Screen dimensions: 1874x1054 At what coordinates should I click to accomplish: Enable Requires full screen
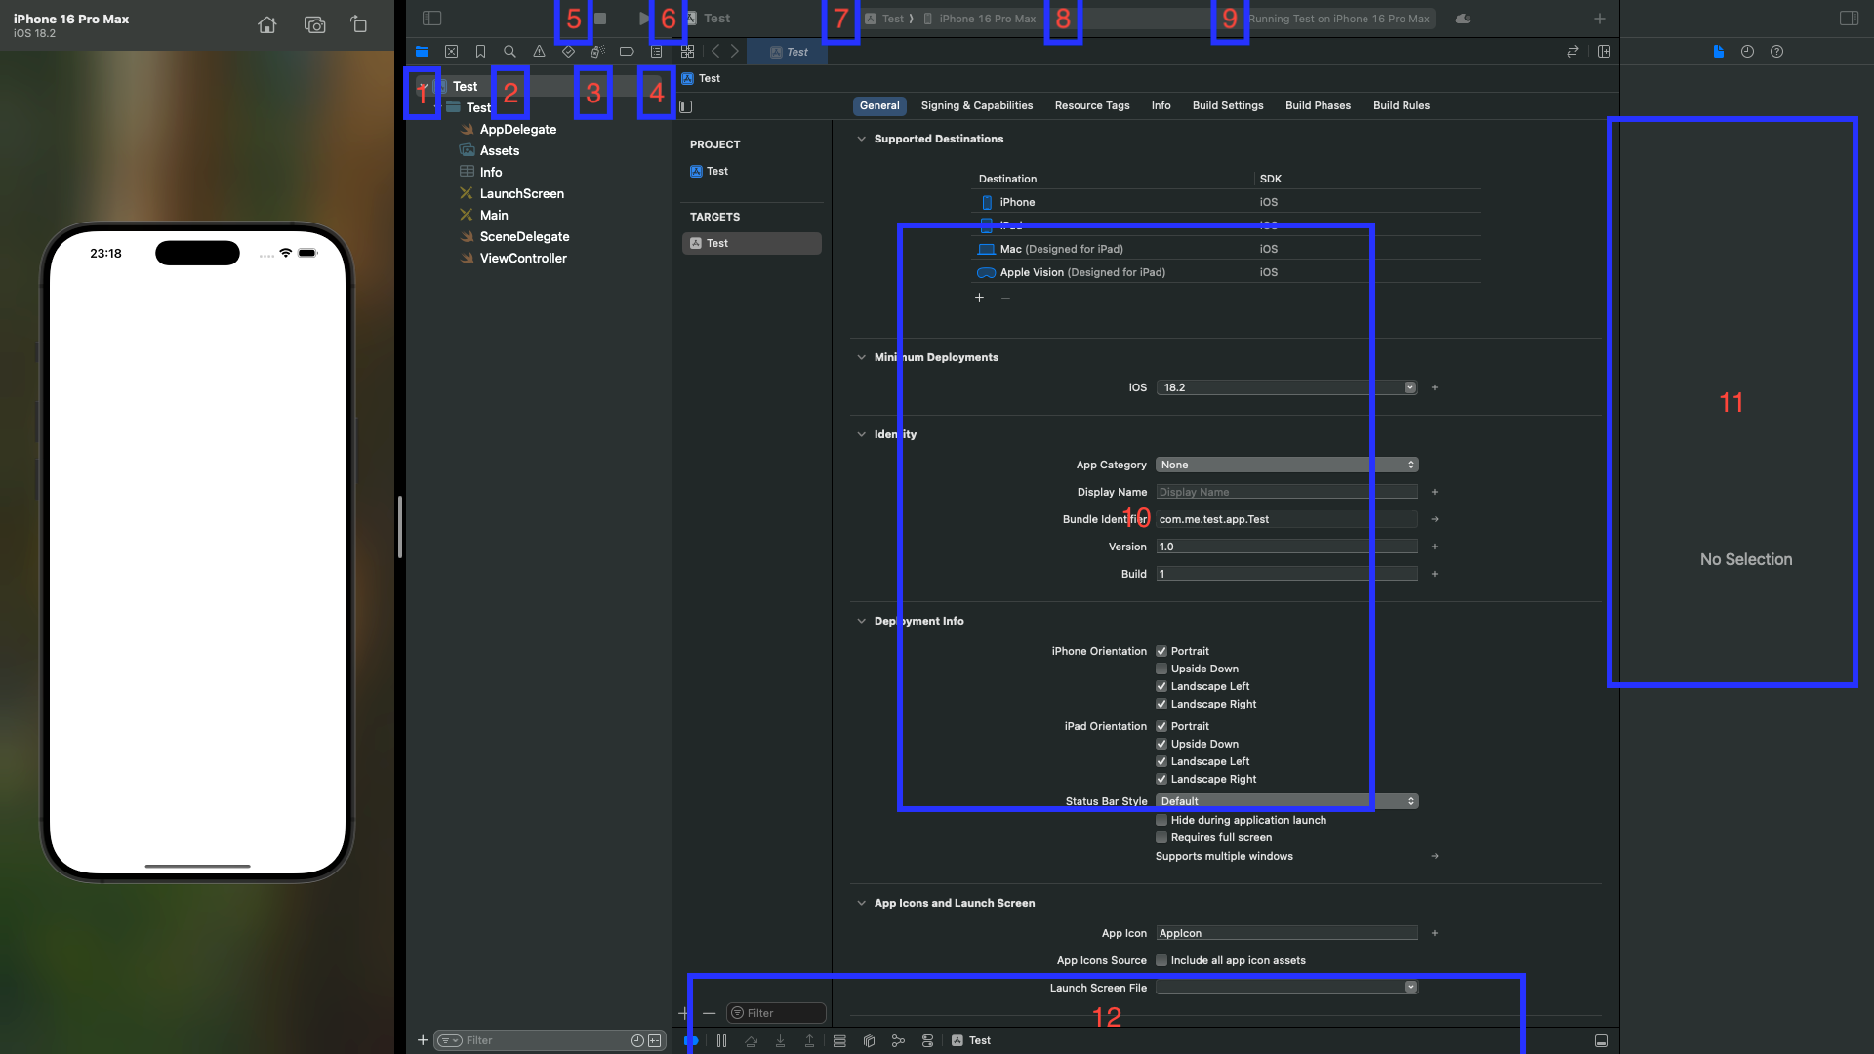pyautogui.click(x=1161, y=837)
